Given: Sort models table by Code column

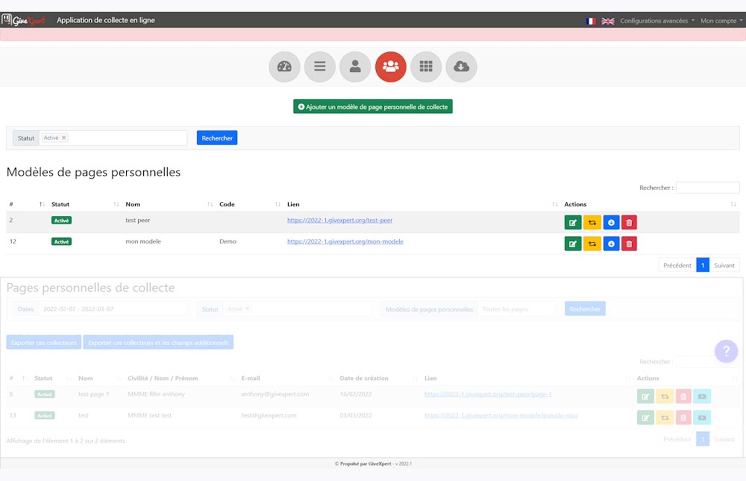Looking at the screenshot, I should pos(250,204).
